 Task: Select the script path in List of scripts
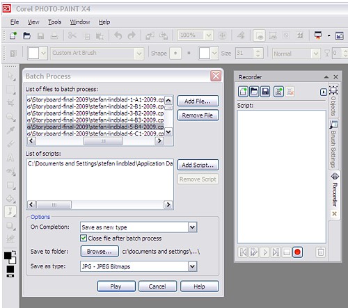pyautogui.click(x=100, y=163)
